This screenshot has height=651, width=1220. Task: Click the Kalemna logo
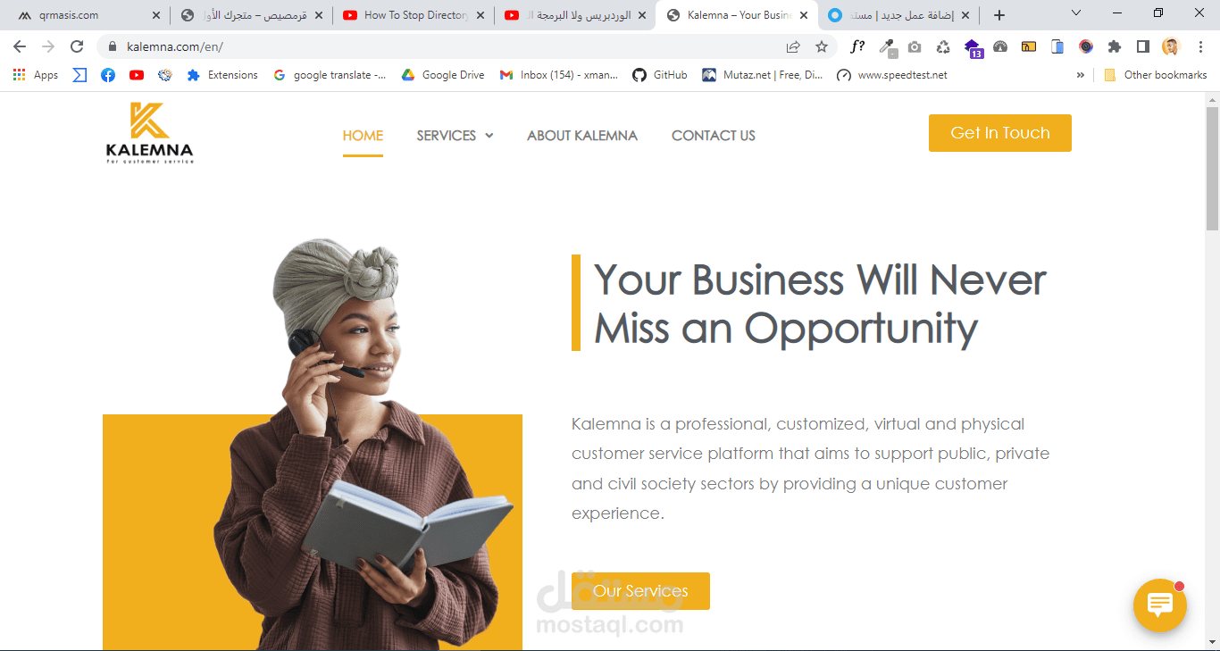click(x=149, y=133)
